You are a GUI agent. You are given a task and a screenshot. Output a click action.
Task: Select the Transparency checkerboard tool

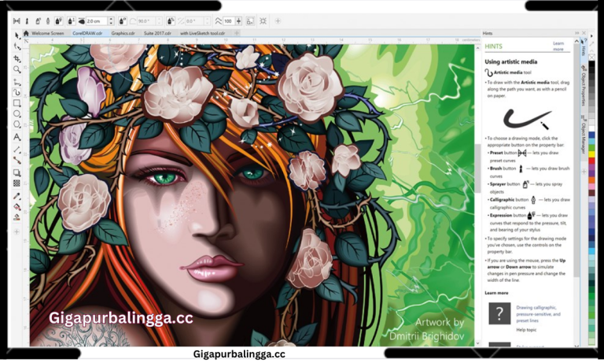pos(17,183)
